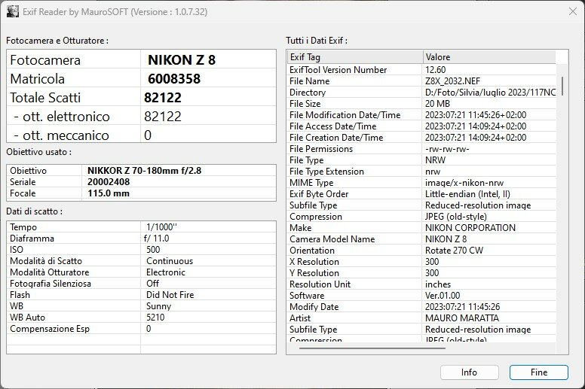Select 'File Type Extension' row
The image size is (585, 389).
[x=421, y=172]
